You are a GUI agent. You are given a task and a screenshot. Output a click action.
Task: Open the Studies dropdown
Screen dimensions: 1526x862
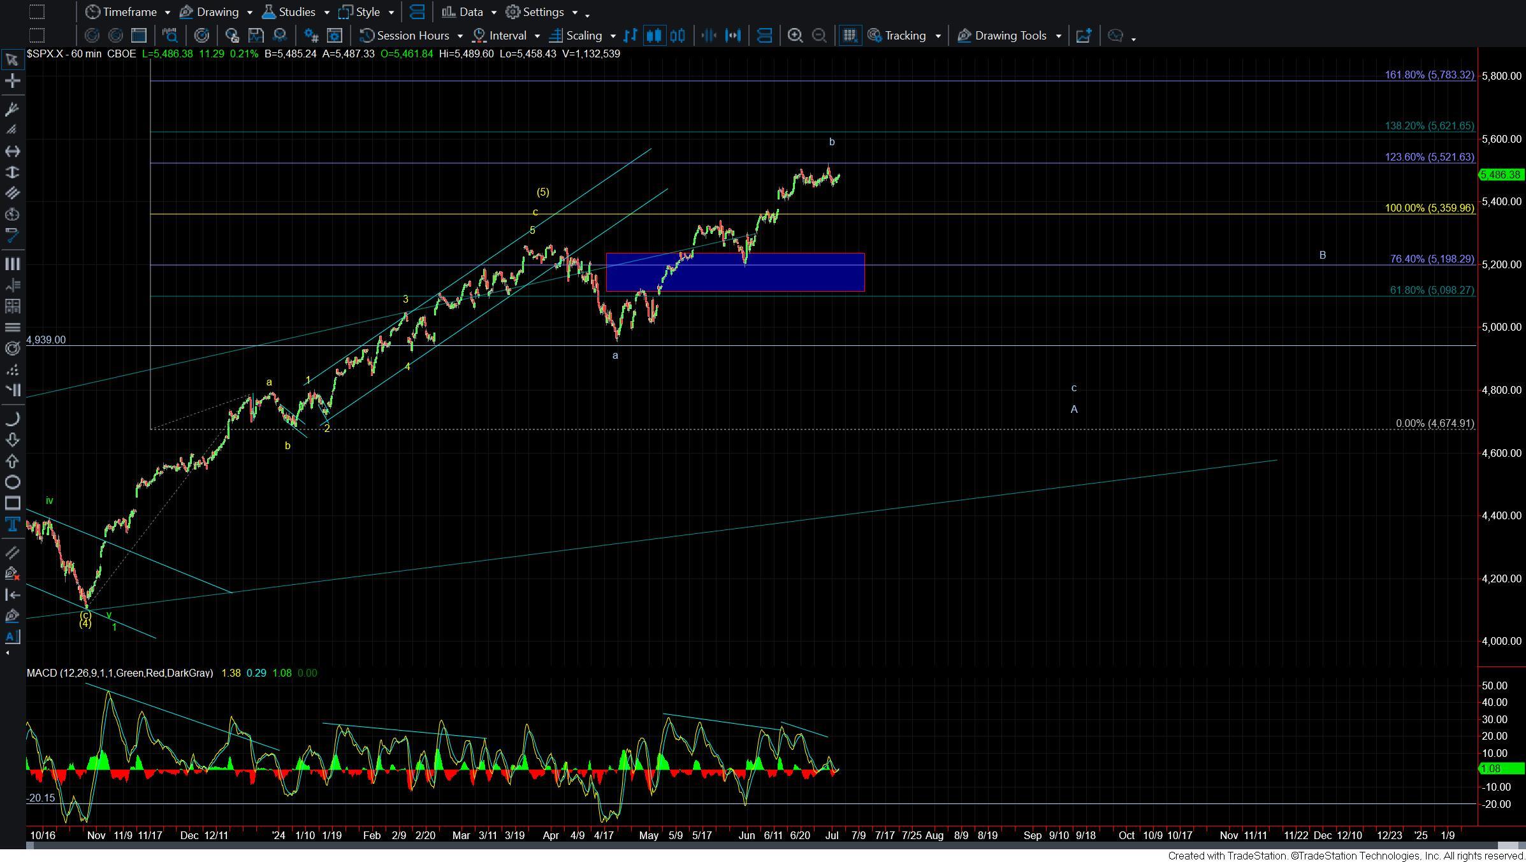click(296, 12)
